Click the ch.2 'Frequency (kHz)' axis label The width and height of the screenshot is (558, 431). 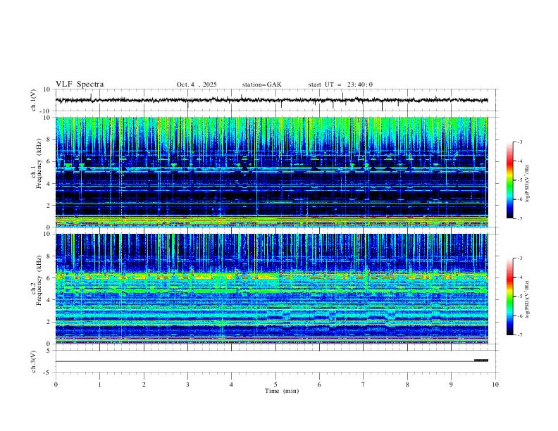(x=39, y=280)
